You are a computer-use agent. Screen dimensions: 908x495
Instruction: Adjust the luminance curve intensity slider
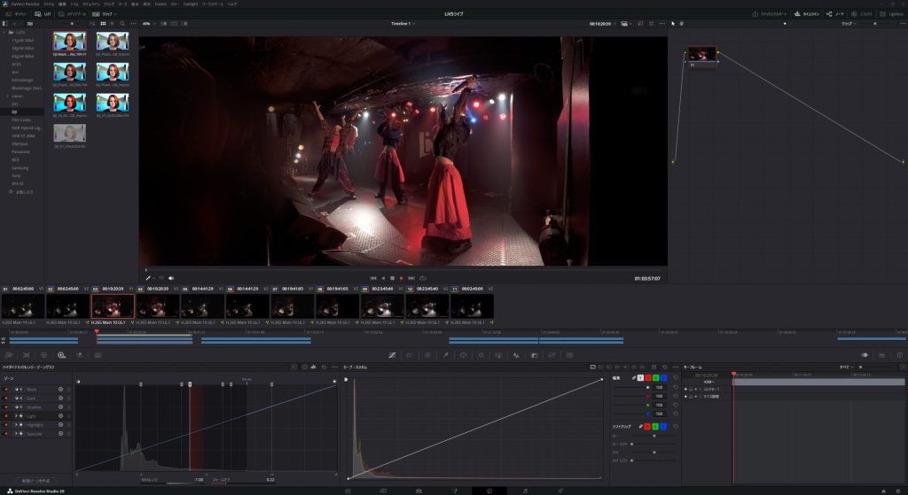[631, 388]
